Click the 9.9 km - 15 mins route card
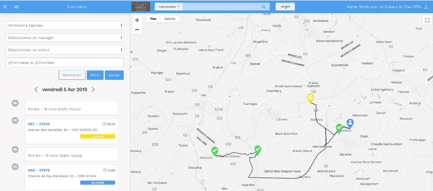Image resolution: width=433 pixels, height=191 pixels. 71,108
